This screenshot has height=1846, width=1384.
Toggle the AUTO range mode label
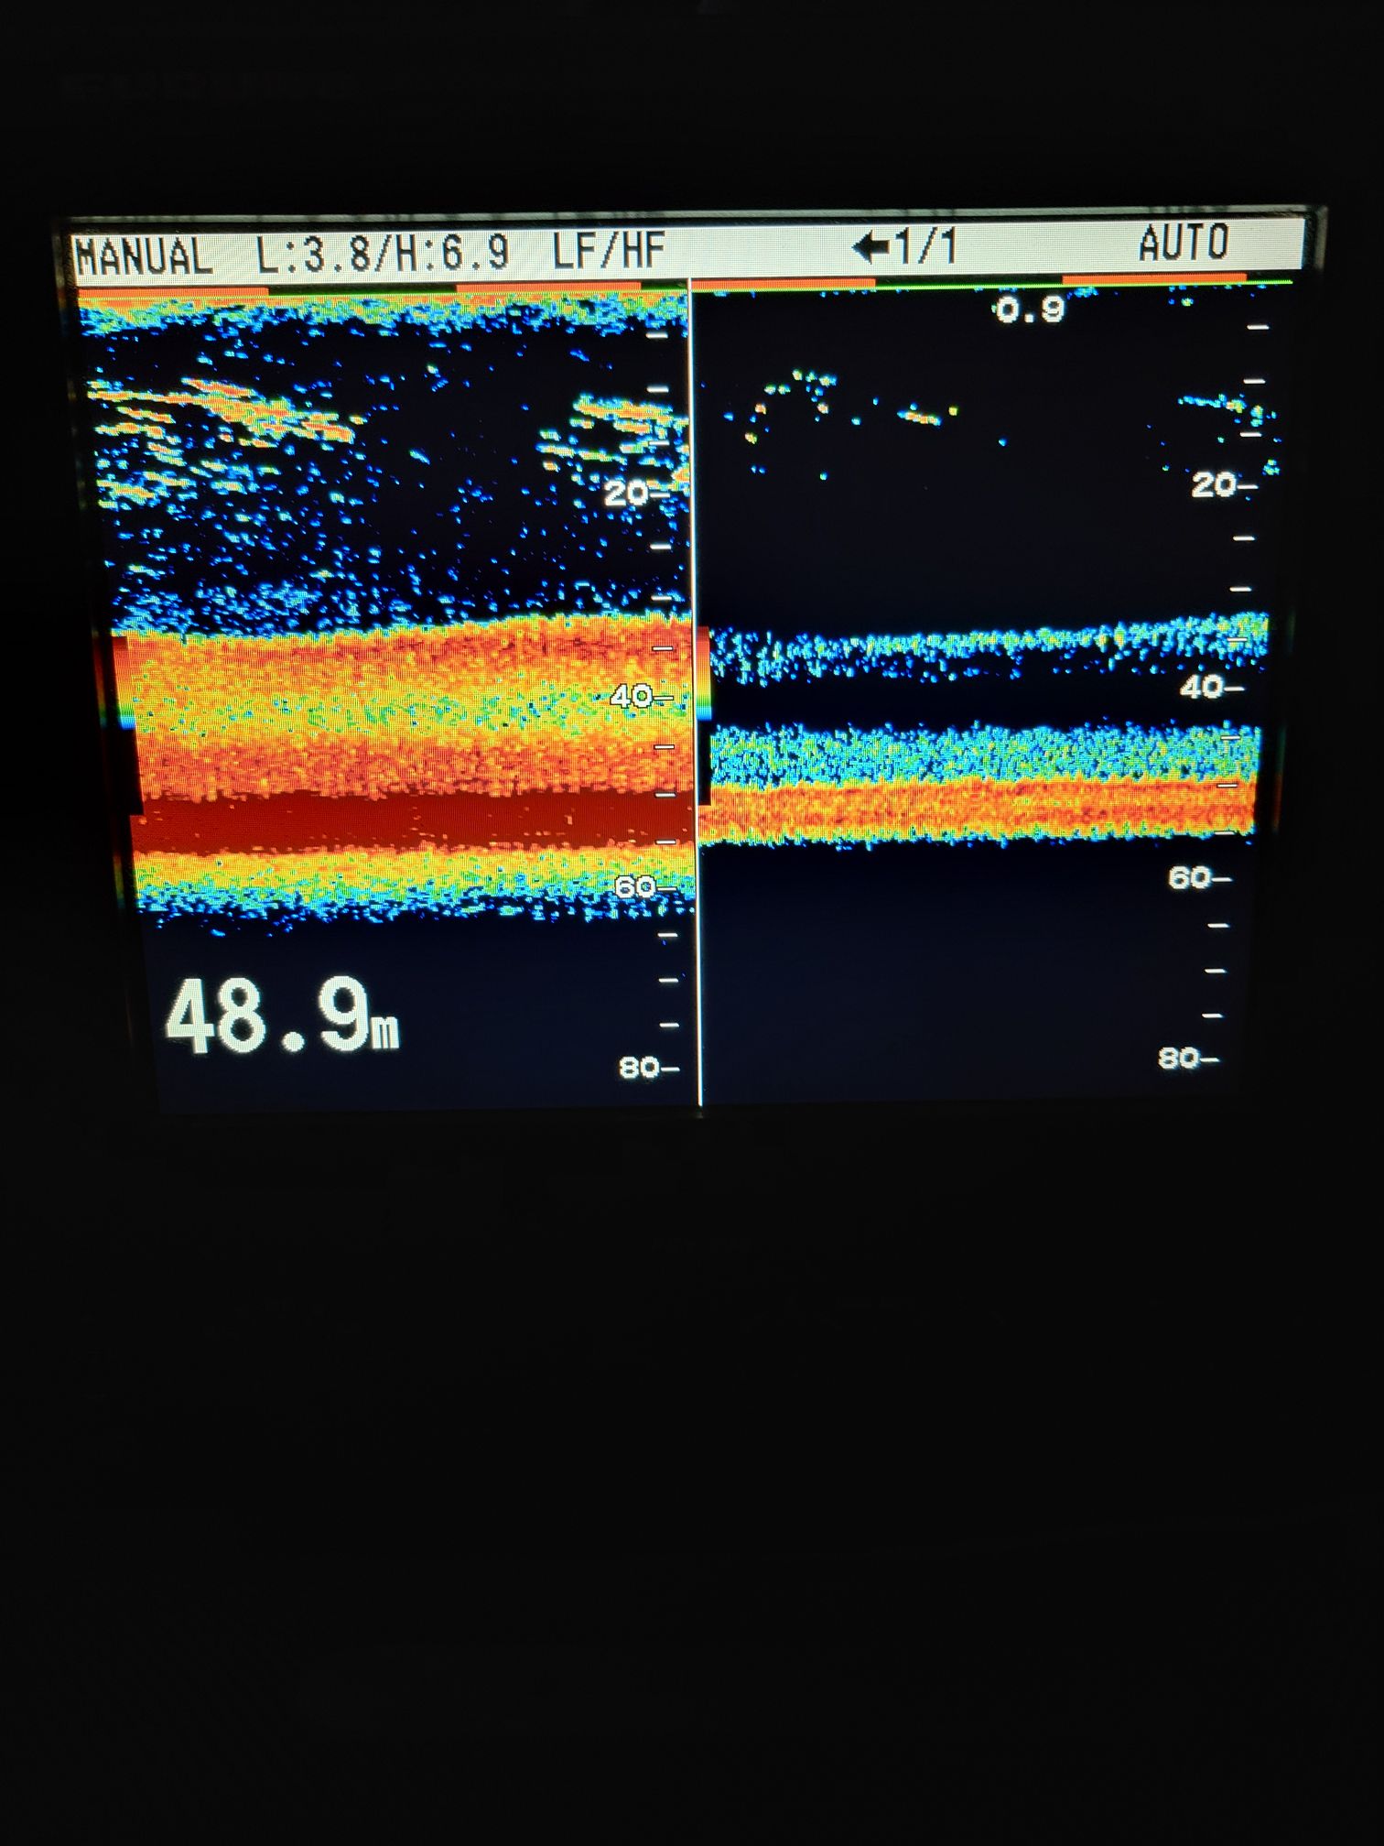1183,244
